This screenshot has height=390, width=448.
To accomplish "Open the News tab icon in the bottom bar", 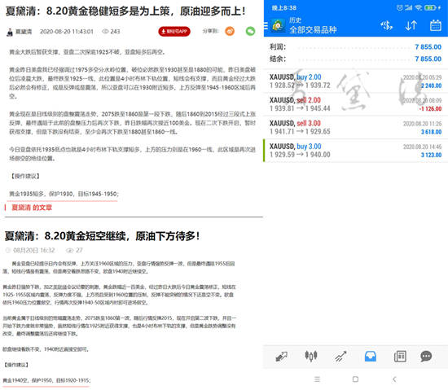I will 400,357.
